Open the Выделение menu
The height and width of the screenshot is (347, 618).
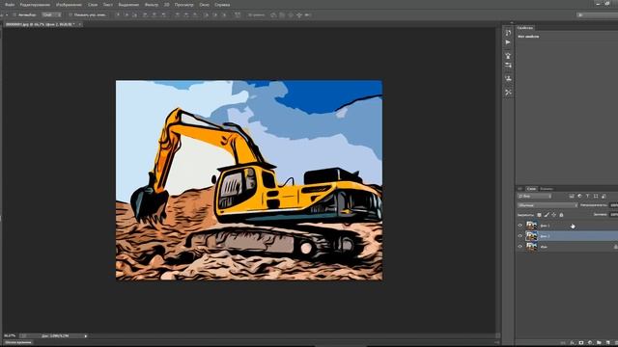pyautogui.click(x=128, y=5)
